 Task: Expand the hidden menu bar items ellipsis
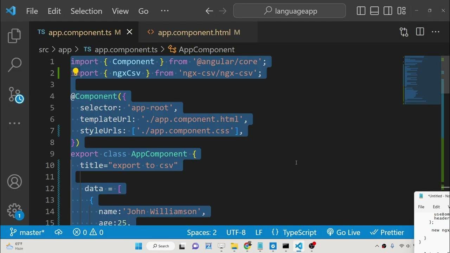165,11
